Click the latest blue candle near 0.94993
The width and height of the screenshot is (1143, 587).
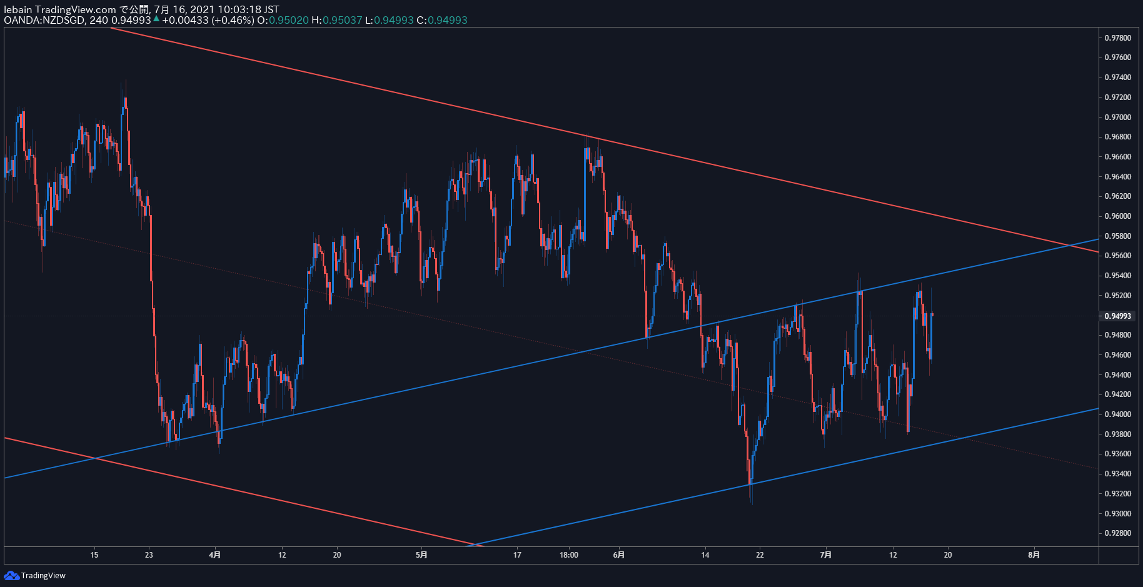pos(931,336)
